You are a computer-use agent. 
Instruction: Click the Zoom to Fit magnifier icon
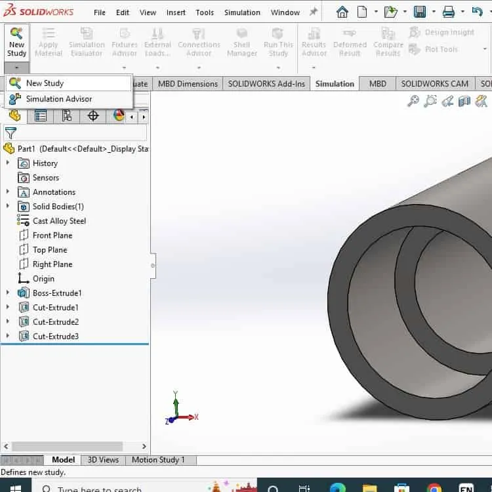(x=413, y=101)
